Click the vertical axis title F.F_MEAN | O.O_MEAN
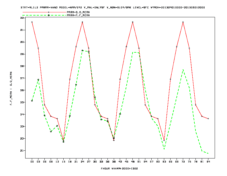 pyautogui.click(x=11, y=88)
